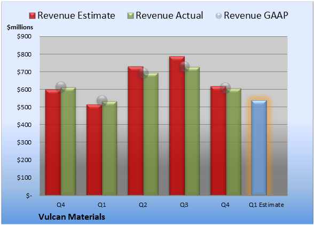
Task: Select the blue Q1 Estimate bar
Action: click(x=259, y=148)
